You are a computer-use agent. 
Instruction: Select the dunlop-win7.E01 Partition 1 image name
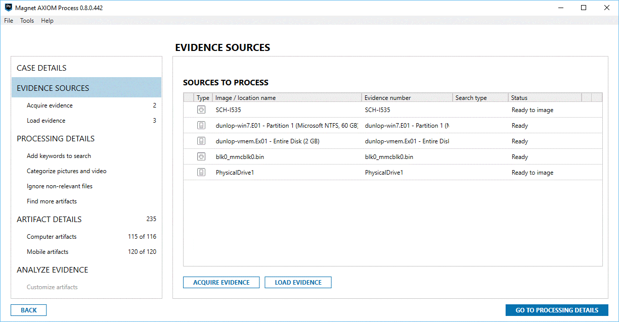[287, 126]
